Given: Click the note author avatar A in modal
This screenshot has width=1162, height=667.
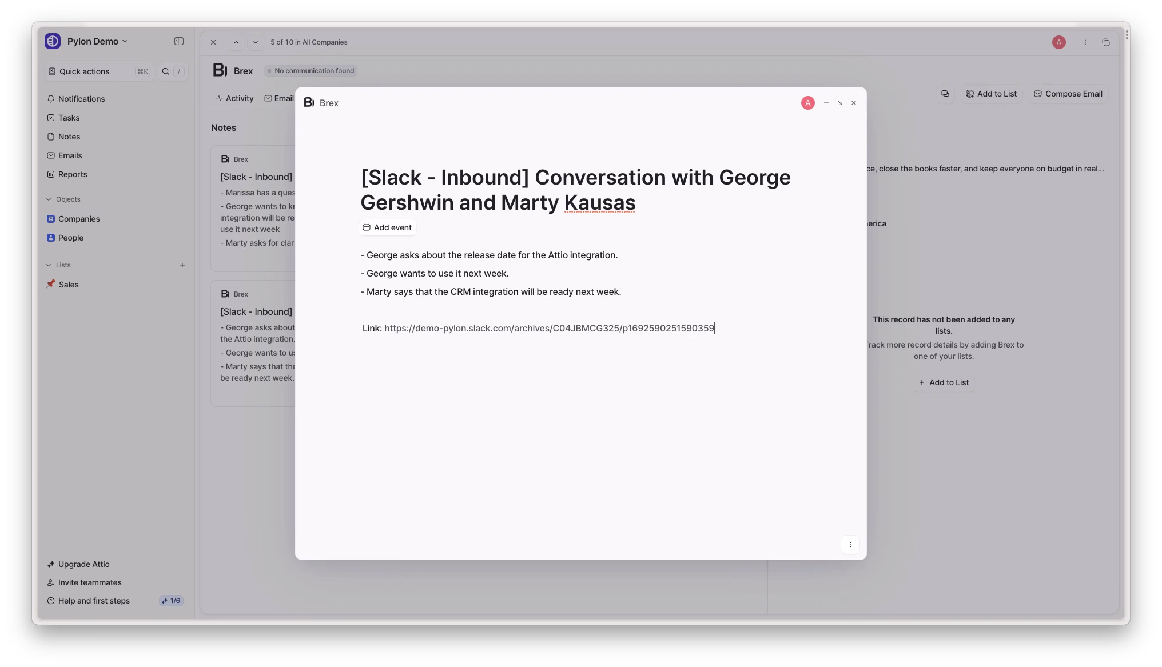Looking at the screenshot, I should click(807, 103).
